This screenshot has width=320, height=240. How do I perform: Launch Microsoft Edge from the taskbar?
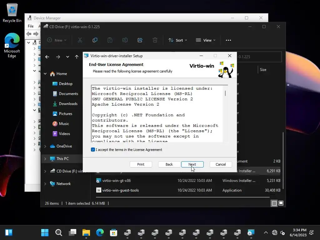coord(100,232)
